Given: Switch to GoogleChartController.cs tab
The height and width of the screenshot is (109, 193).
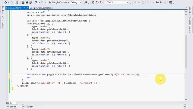Looking at the screenshot, I should 42,8.
